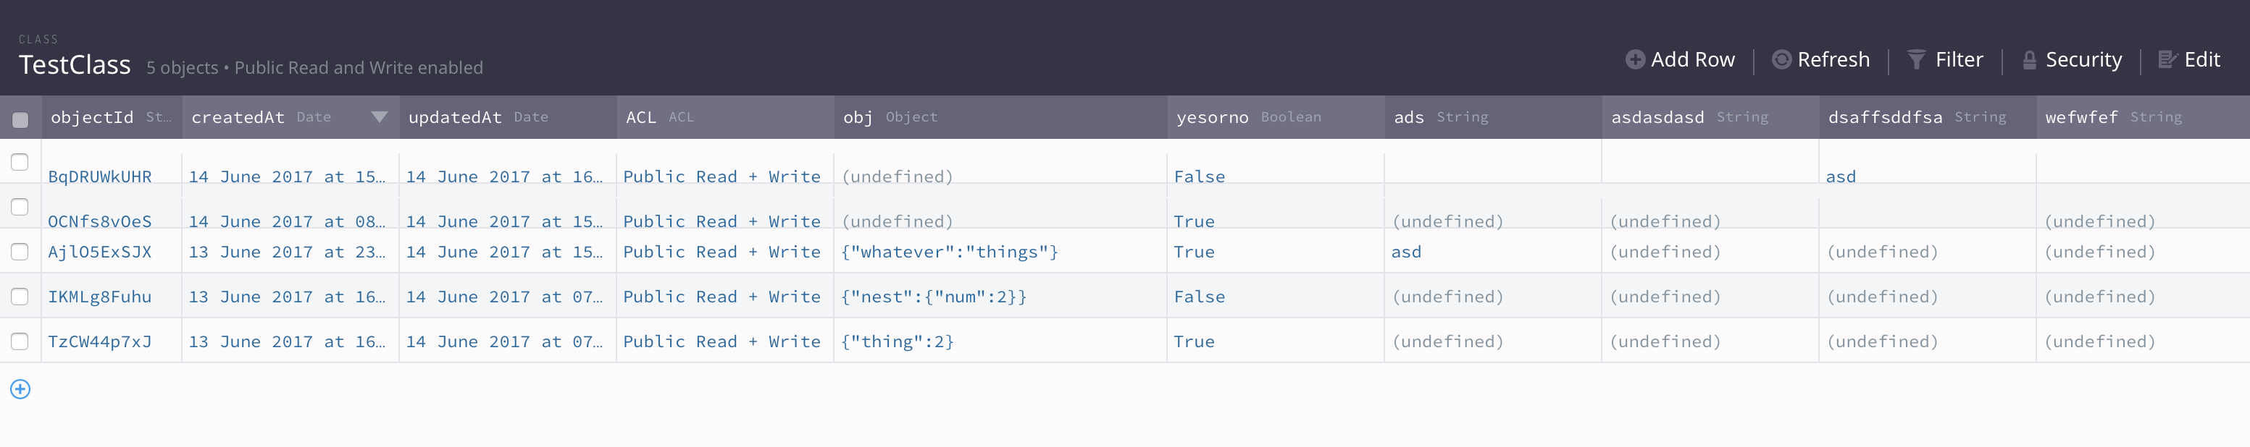Check the row TzCW44p7xJ checkbox

coord(20,341)
